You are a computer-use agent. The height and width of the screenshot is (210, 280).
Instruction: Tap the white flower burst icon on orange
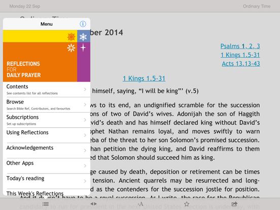[x=71, y=48]
